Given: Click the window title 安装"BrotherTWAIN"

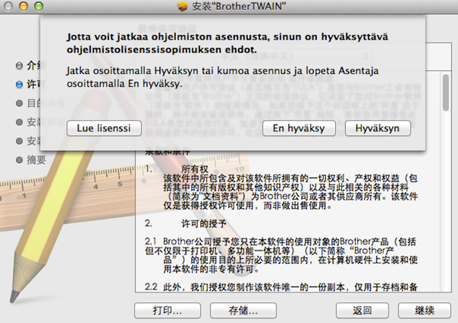Looking at the screenshot, I should coord(239,6).
